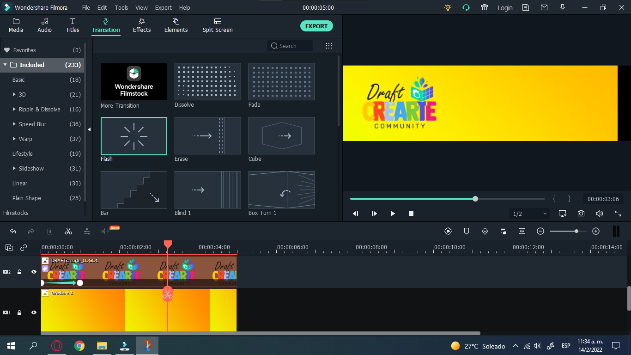Play the preview video
The width and height of the screenshot is (631, 355).
click(393, 214)
